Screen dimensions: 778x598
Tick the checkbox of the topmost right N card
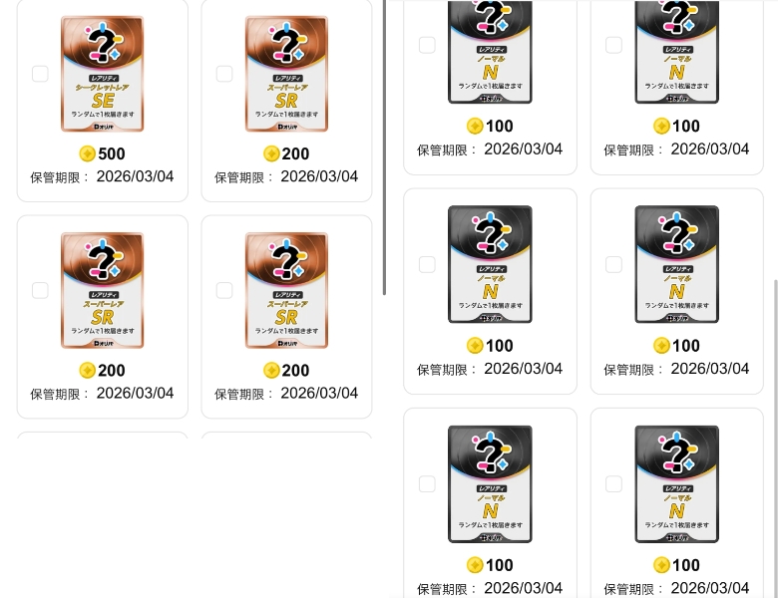pos(613,45)
